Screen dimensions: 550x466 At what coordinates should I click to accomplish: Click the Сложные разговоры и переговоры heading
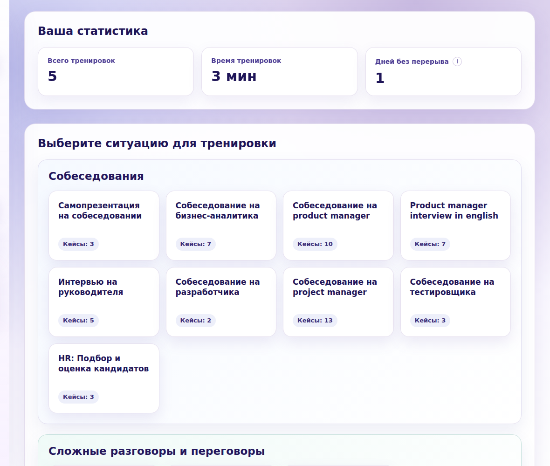pyautogui.click(x=157, y=451)
